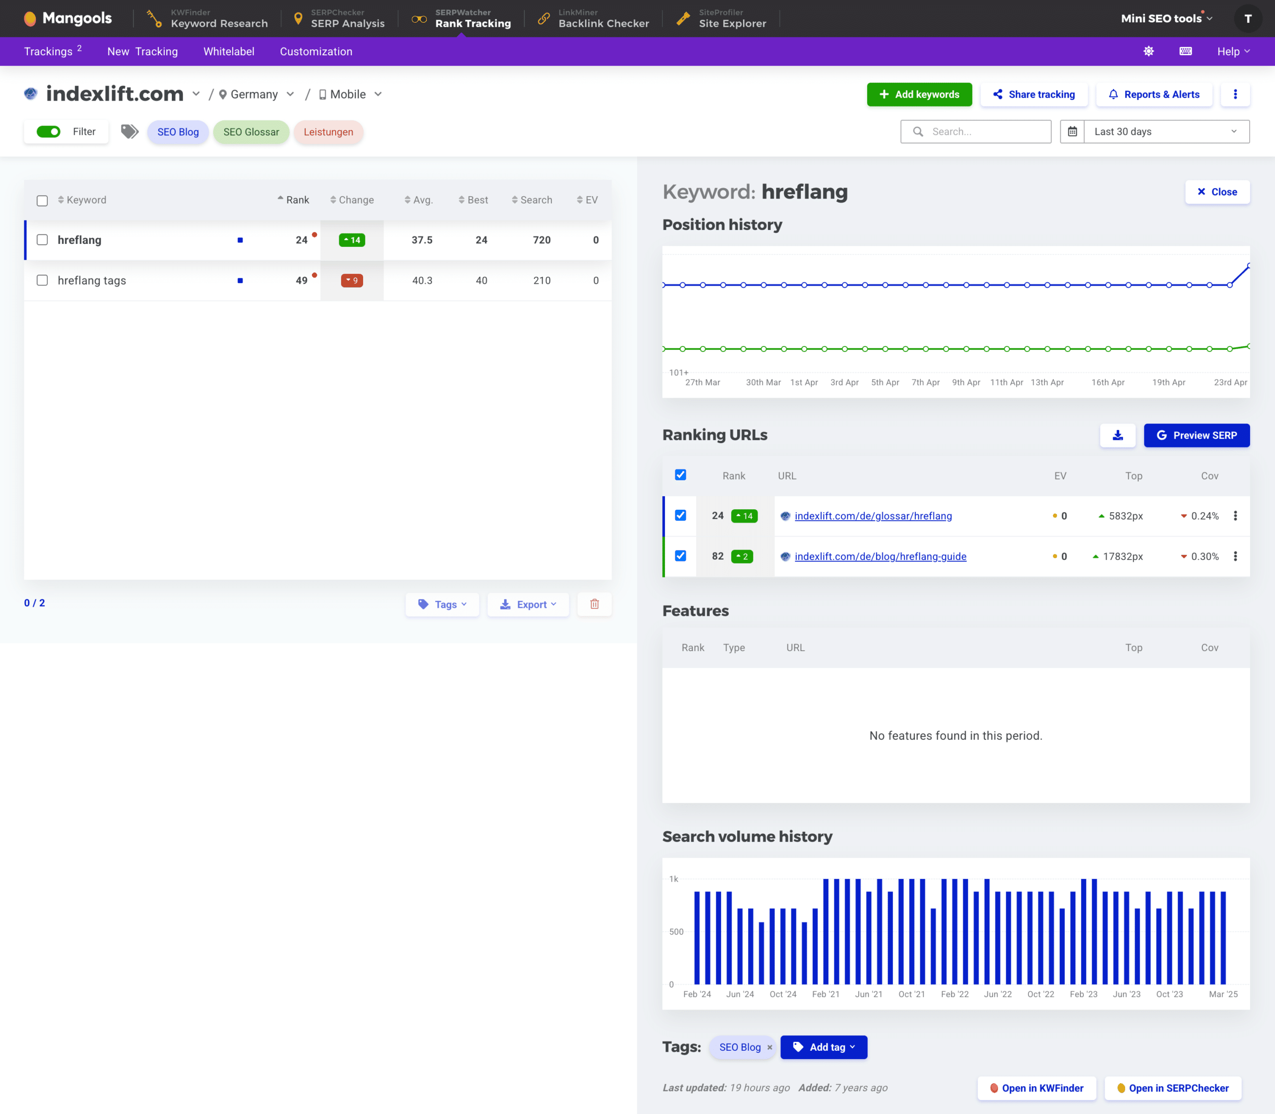Focus the keyword Search field

point(976,132)
